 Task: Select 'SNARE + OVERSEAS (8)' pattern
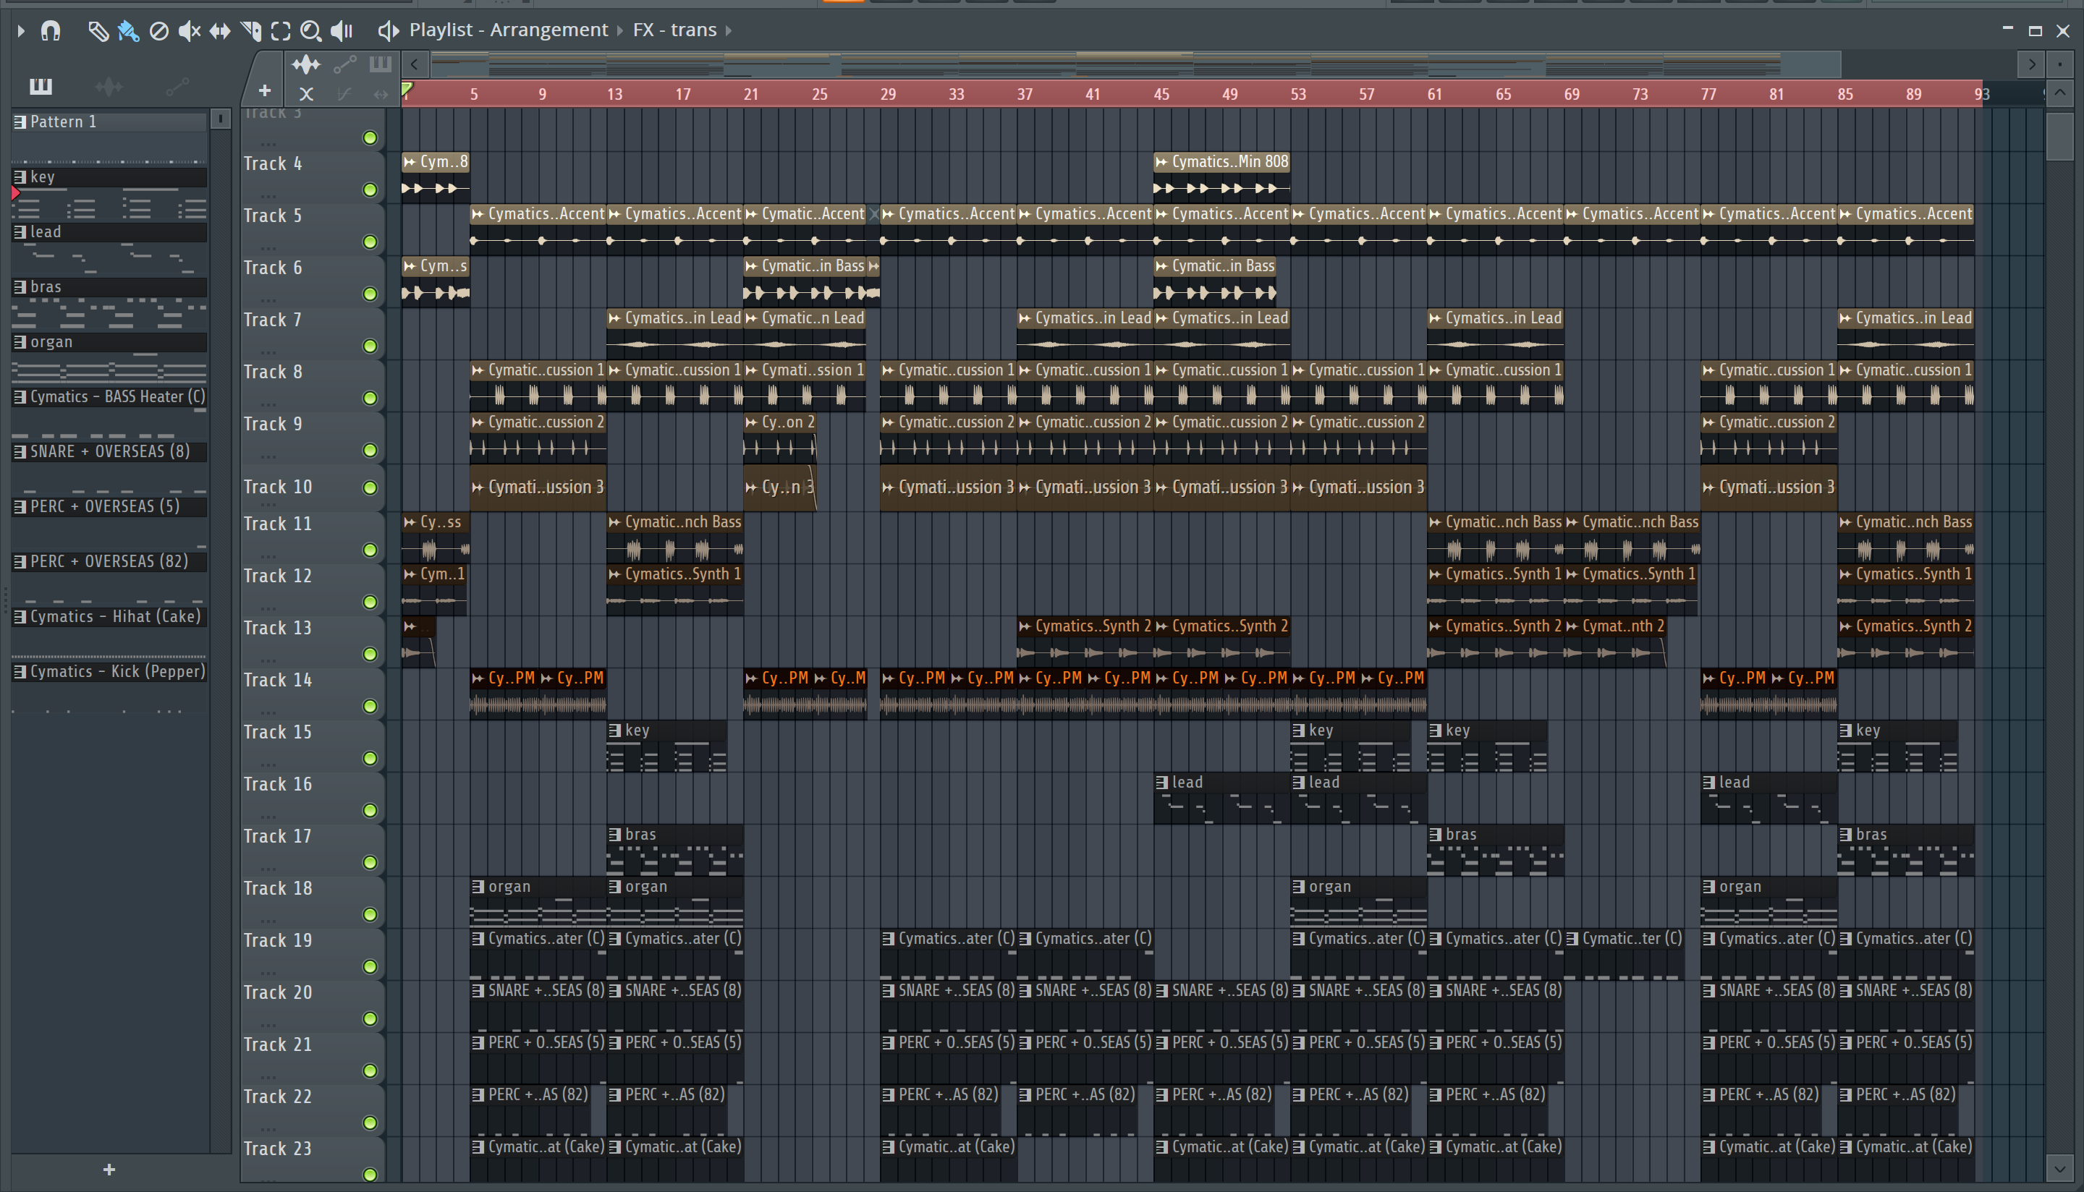110,451
